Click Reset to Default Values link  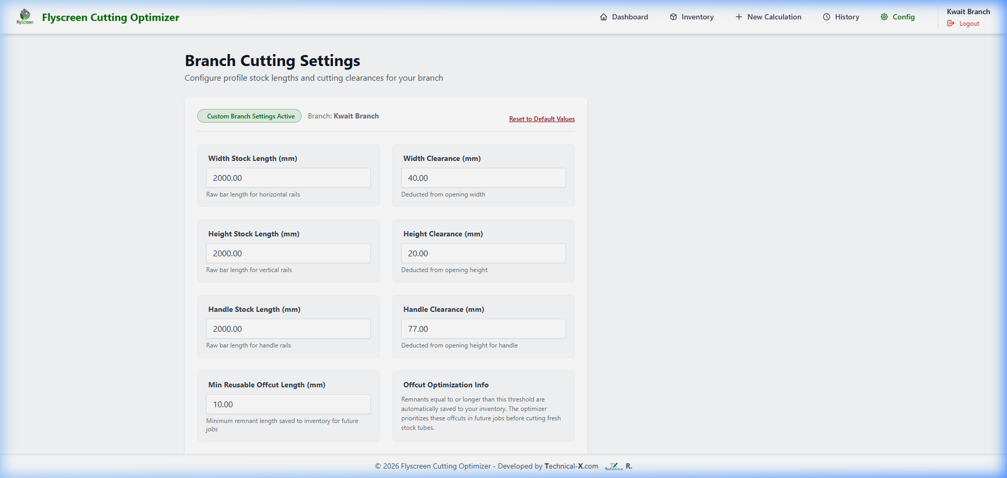pyautogui.click(x=542, y=119)
